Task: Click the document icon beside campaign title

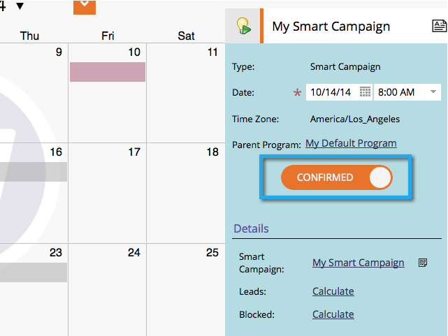Action: click(439, 27)
